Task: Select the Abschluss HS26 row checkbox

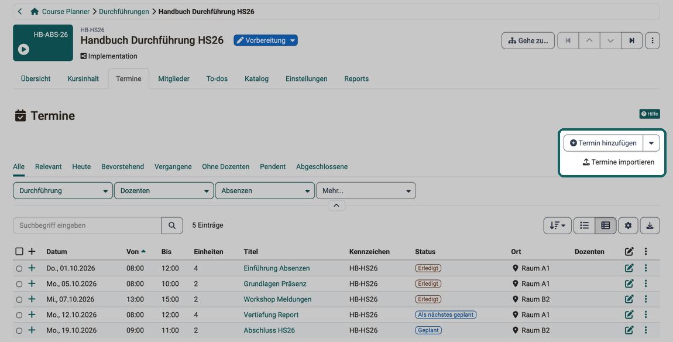Action: (19, 330)
